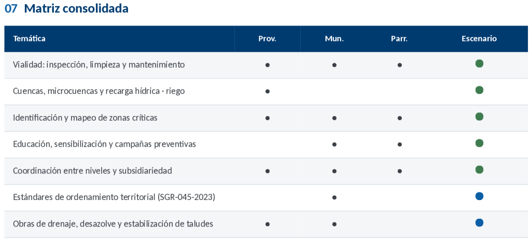The image size is (531, 242).
Task: Click Parr. dot in Educación row
Action: tap(400, 145)
